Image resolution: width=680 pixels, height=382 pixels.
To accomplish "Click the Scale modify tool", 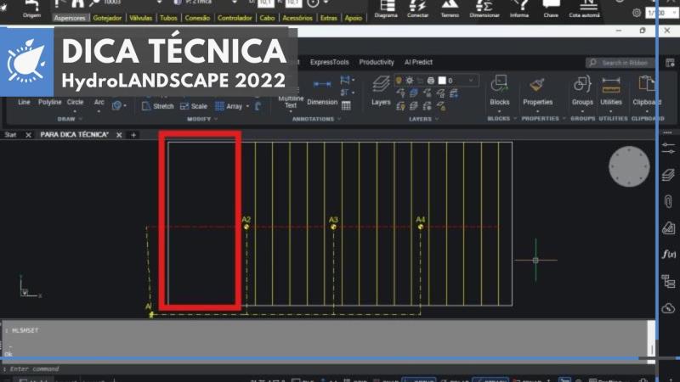I will (x=194, y=106).
